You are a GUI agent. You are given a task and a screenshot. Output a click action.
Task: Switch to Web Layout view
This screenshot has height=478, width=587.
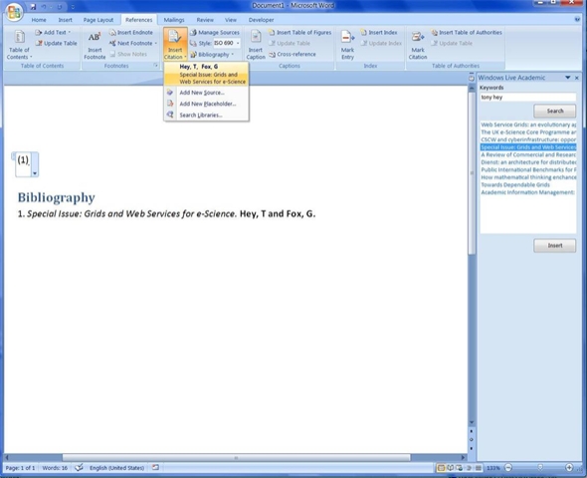(x=459, y=467)
